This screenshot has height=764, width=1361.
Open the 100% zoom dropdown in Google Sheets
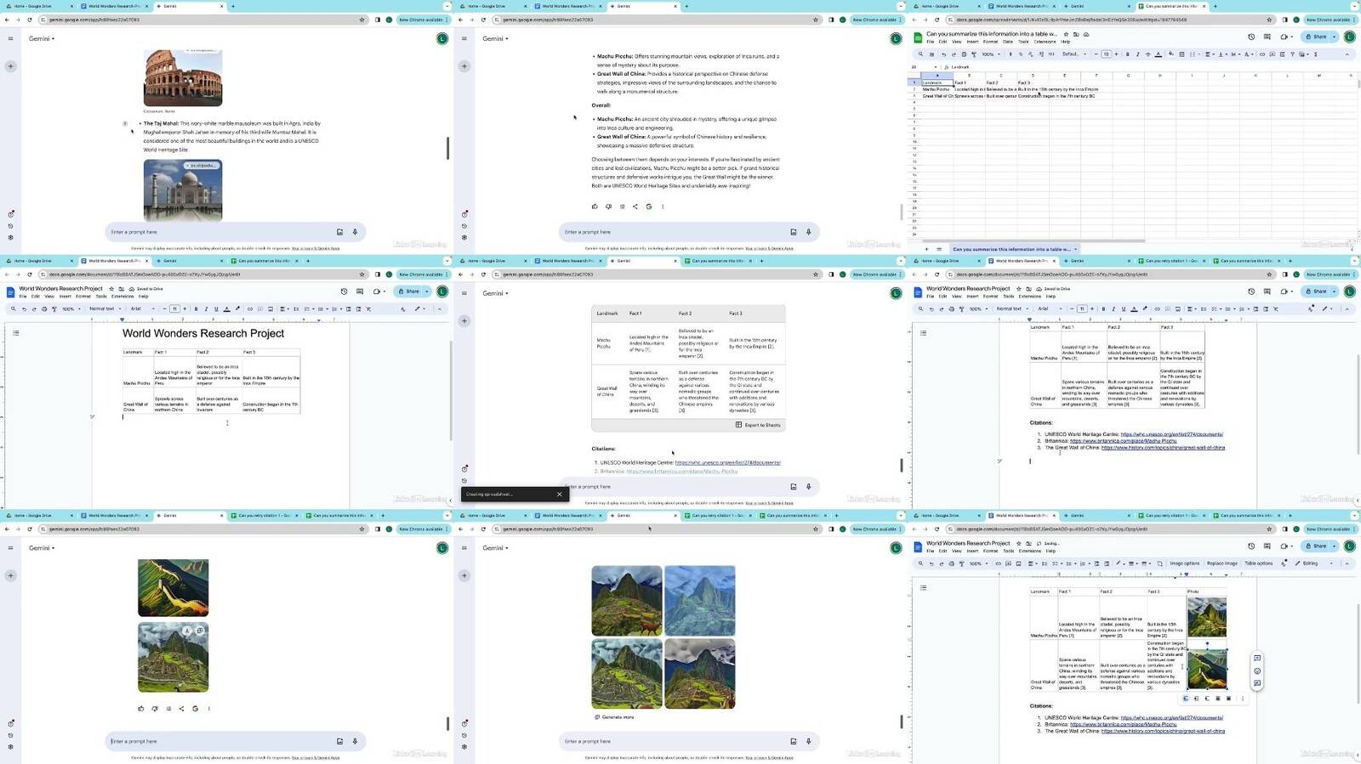pos(989,54)
